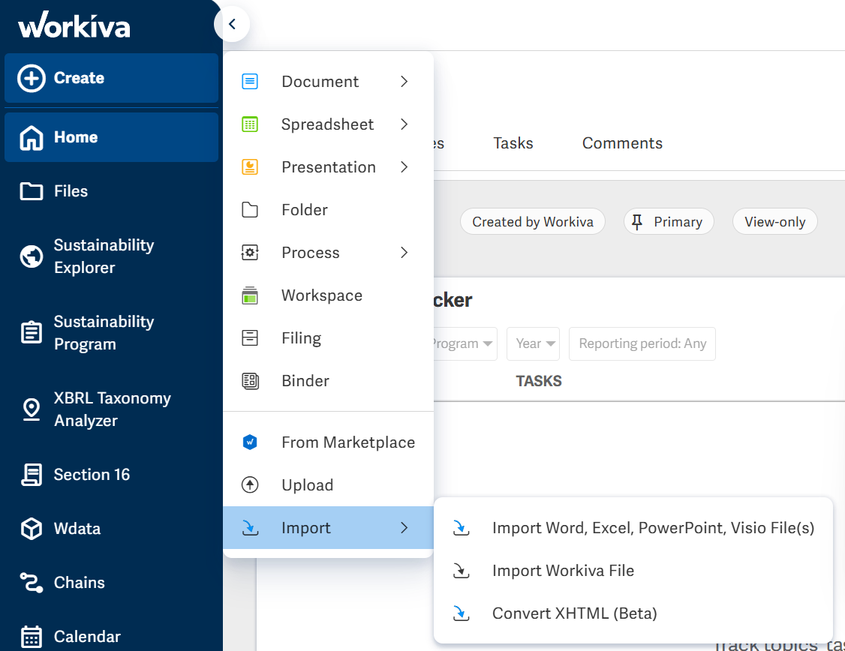The height and width of the screenshot is (651, 845).
Task: Click the Reporting period: Any field
Action: pyautogui.click(x=642, y=343)
